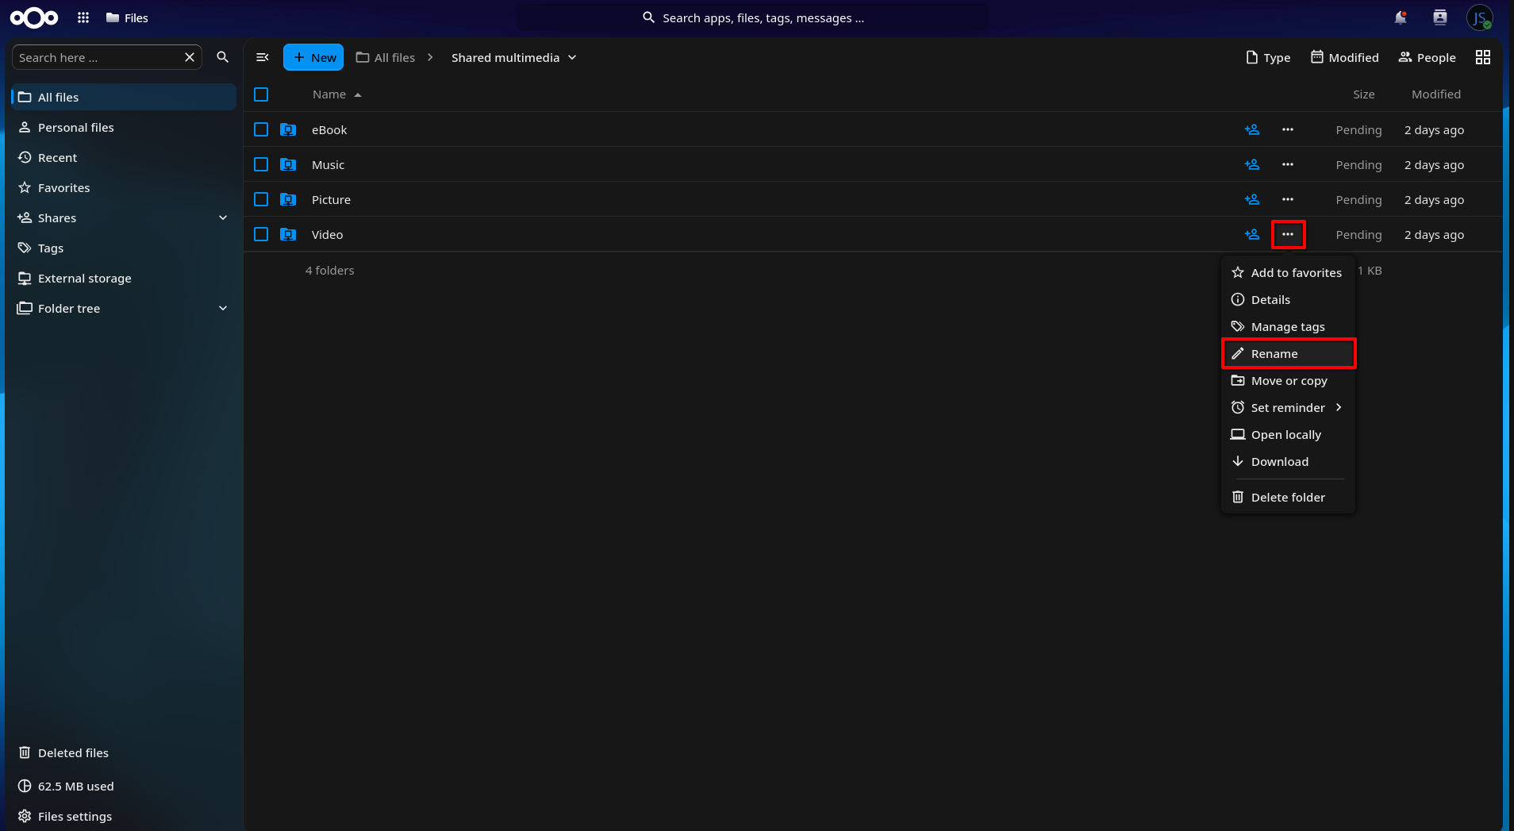This screenshot has height=831, width=1514.
Task: Switch to grid view
Action: (1483, 57)
